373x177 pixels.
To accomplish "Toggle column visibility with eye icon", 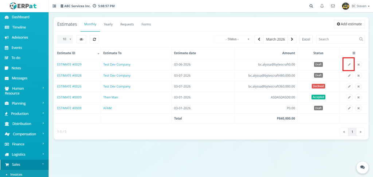I will pos(81,39).
